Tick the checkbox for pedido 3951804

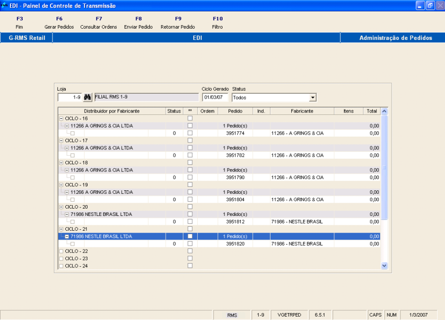click(190, 199)
